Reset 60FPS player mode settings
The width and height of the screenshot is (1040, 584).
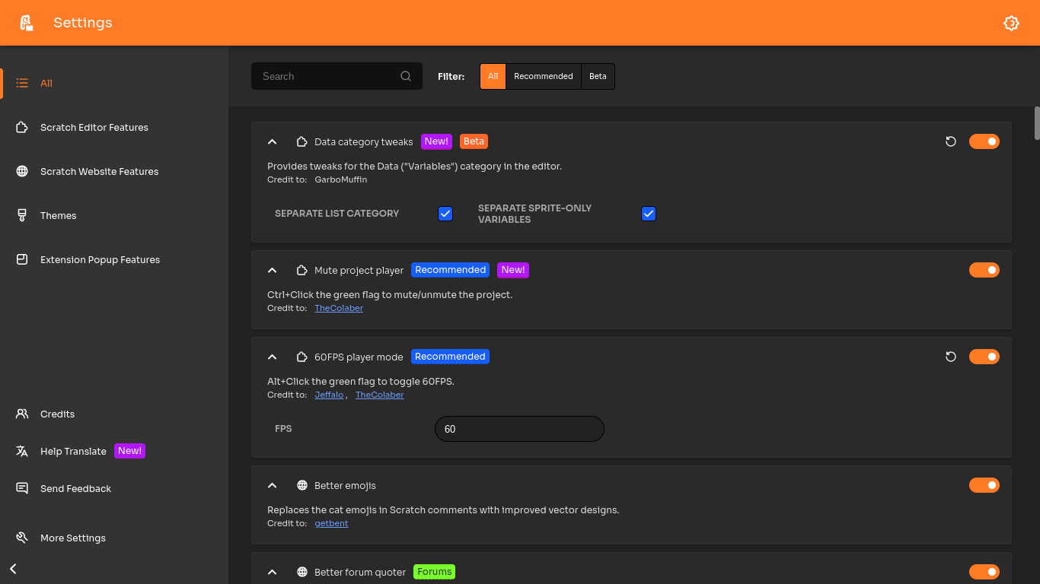coord(951,357)
